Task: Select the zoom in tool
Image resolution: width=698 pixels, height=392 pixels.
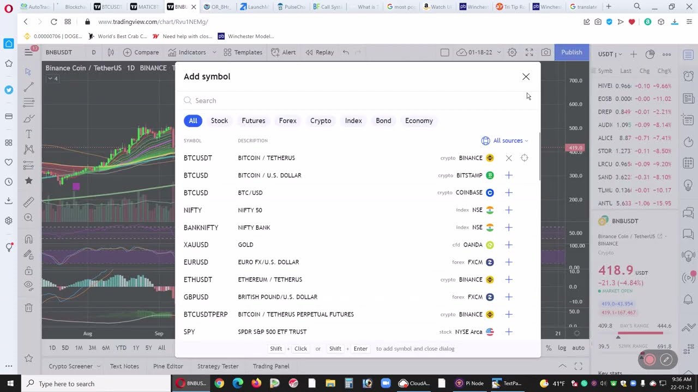Action: [28, 218]
